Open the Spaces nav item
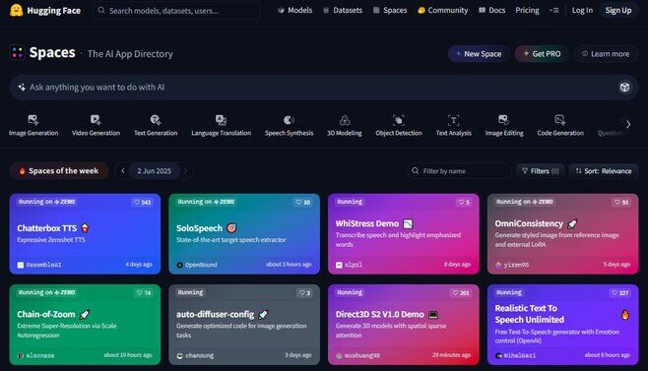 390,10
